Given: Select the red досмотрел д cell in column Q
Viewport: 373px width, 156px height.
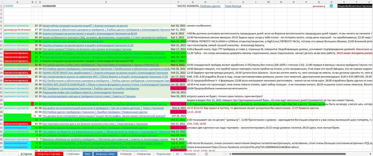Looking at the screenshot, I should (x=318, y=6).
